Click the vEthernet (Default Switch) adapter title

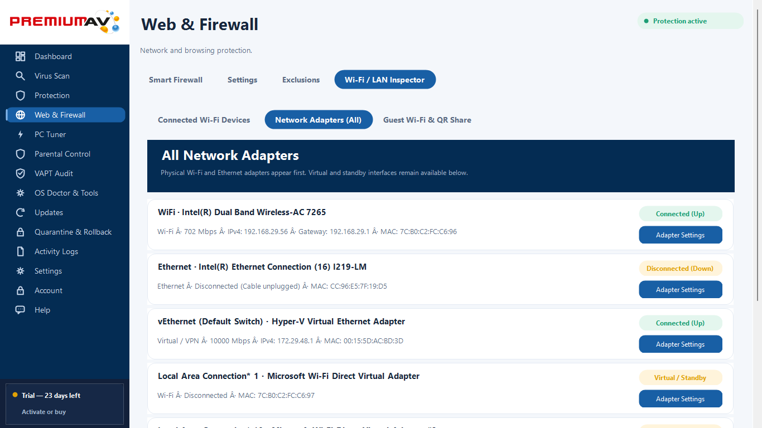(x=281, y=322)
